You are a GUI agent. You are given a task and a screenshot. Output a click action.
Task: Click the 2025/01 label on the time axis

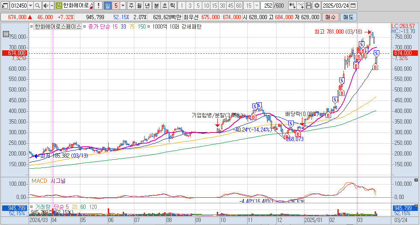pos(314,220)
